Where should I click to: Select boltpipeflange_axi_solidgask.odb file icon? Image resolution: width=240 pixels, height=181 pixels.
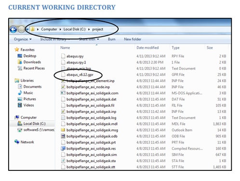pyautogui.click(x=63, y=136)
